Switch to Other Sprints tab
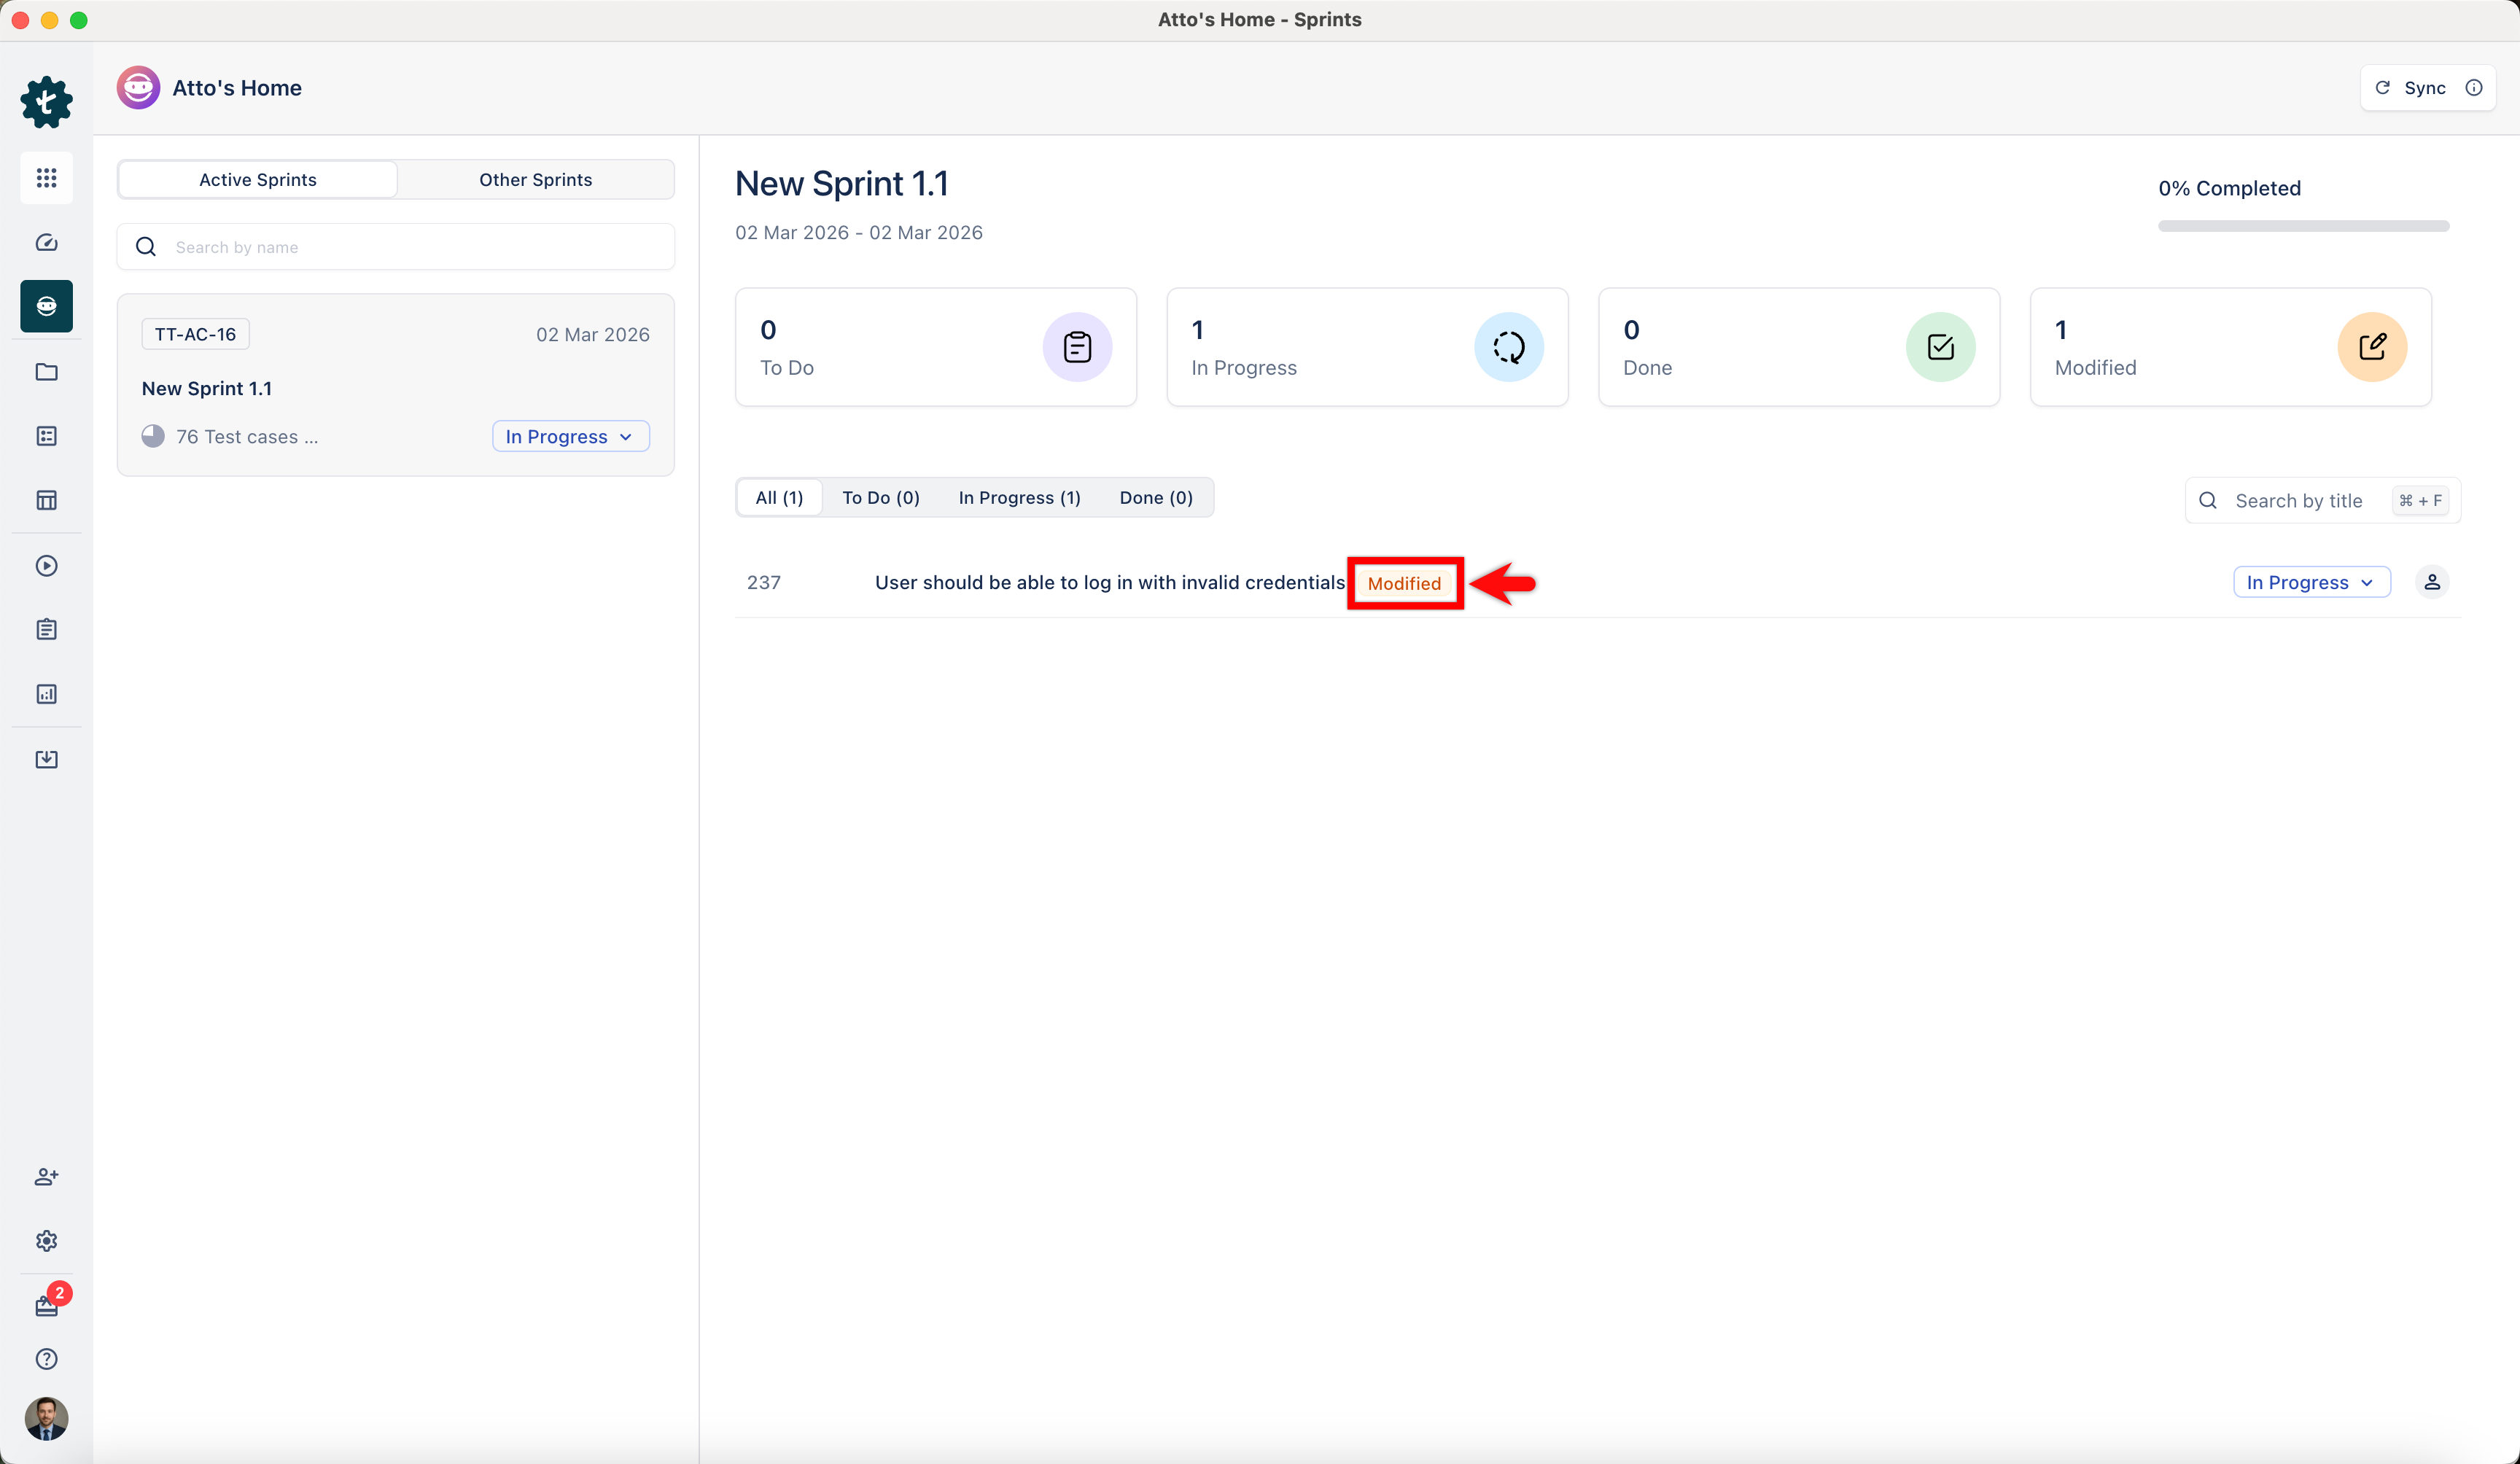Image resolution: width=2520 pixels, height=1464 pixels. [x=535, y=180]
